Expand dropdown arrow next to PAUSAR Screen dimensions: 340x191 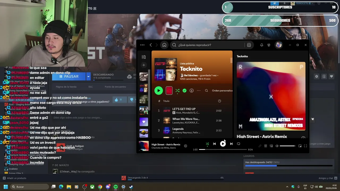click(88, 76)
